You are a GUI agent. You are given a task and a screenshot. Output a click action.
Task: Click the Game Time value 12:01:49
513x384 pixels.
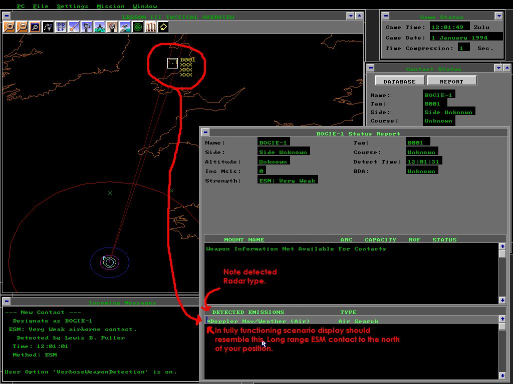[449, 27]
